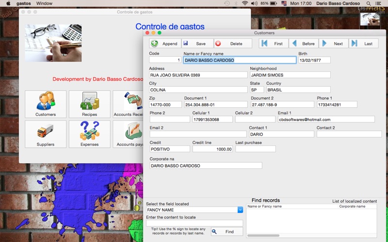Click the Name or Fancy name field
This screenshot has width=388, height=242.
click(240, 60)
